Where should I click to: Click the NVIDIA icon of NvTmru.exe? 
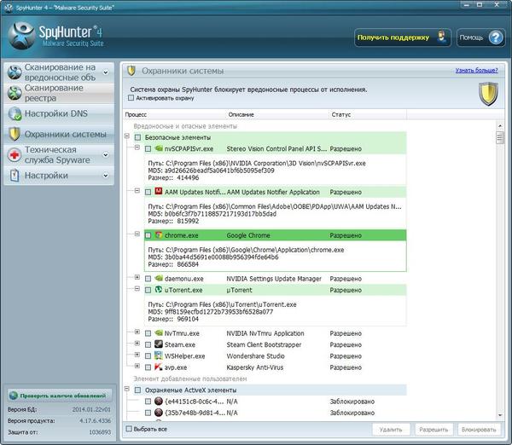click(159, 332)
